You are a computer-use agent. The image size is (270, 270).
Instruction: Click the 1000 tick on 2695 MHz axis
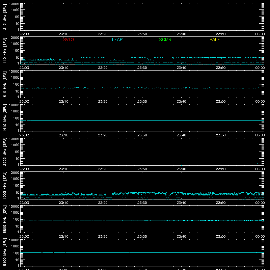point(15,145)
